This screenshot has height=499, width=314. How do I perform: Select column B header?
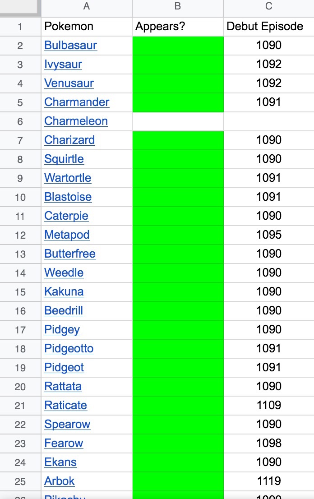click(x=178, y=7)
